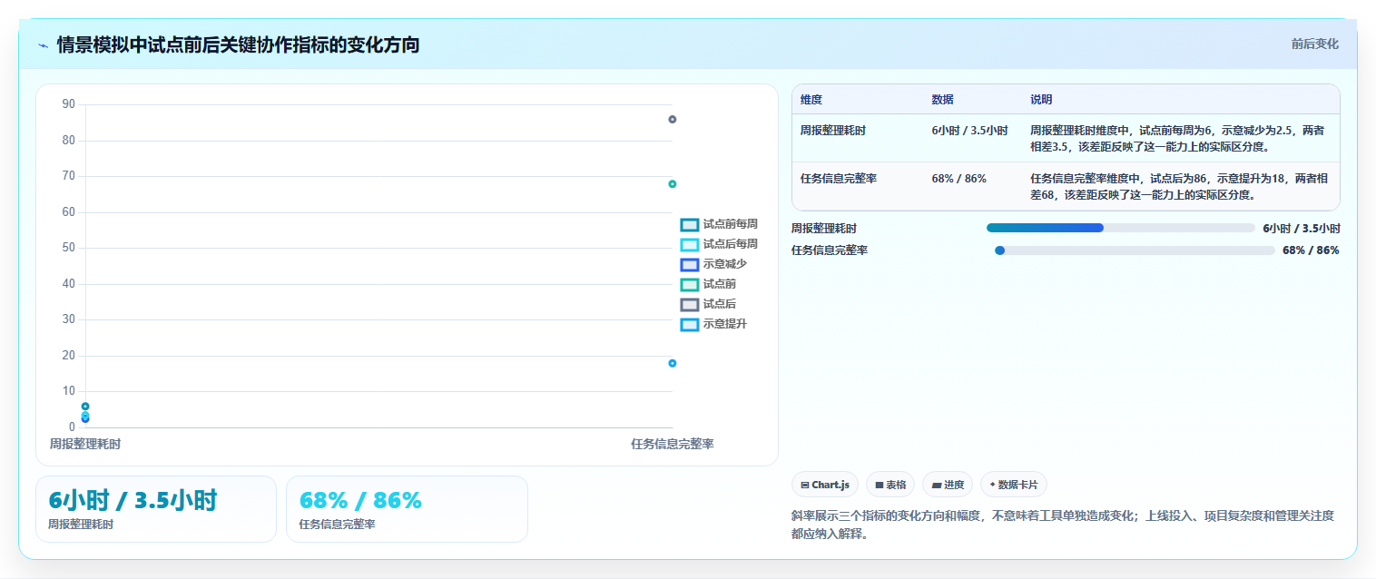Click the 68% / 86% data card

[407, 509]
